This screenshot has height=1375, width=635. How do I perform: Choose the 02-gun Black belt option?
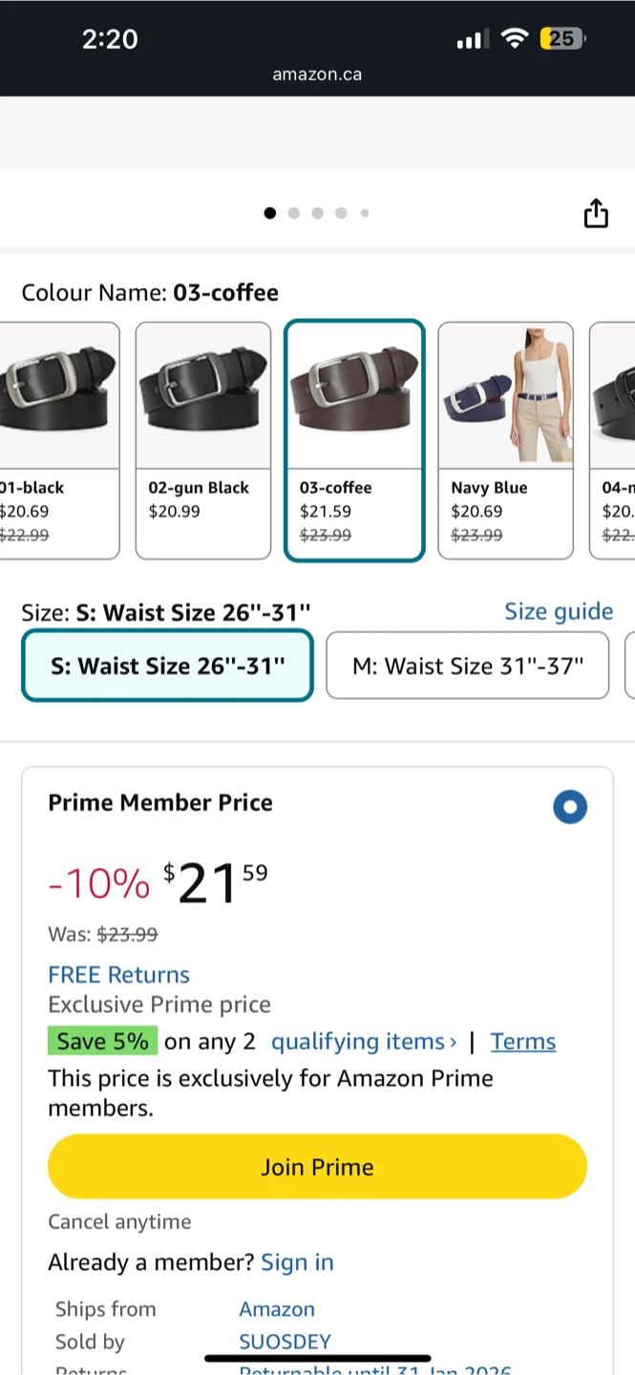202,439
